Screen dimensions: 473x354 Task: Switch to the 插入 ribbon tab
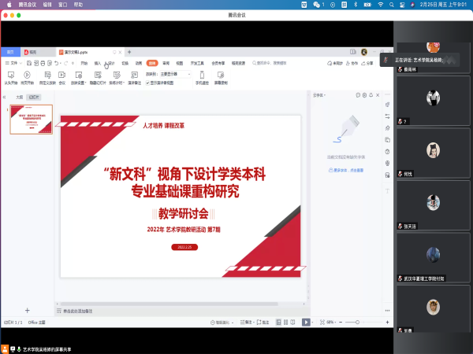(x=98, y=62)
